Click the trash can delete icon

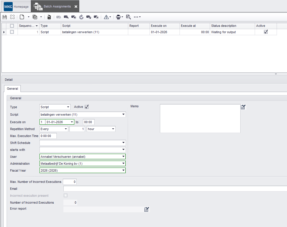point(49,17)
